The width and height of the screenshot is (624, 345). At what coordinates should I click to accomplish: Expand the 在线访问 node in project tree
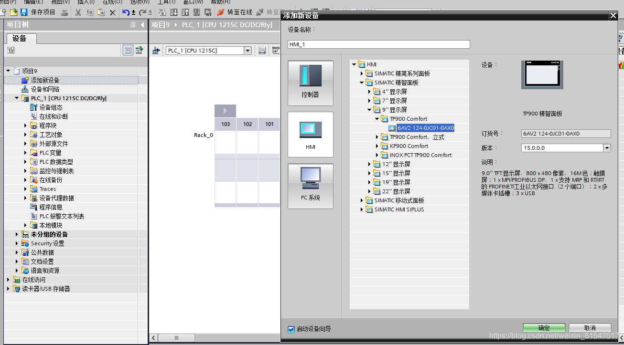click(x=8, y=280)
